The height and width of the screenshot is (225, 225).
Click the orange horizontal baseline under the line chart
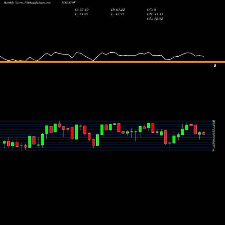112,62
